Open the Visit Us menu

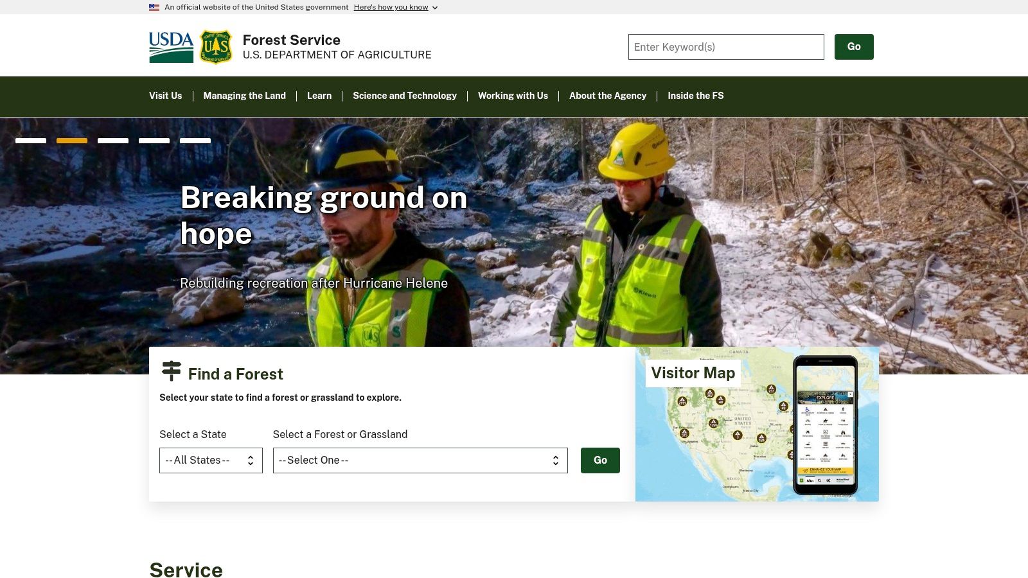click(x=165, y=96)
